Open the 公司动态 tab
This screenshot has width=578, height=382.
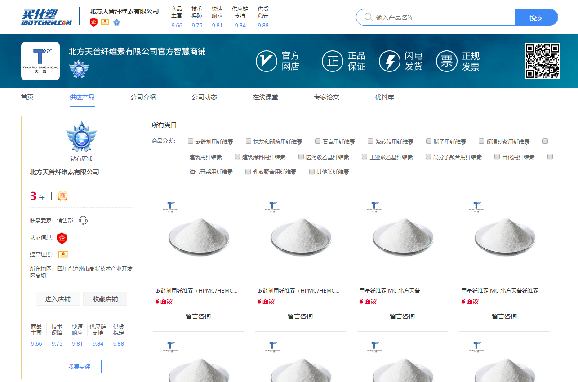click(x=204, y=97)
